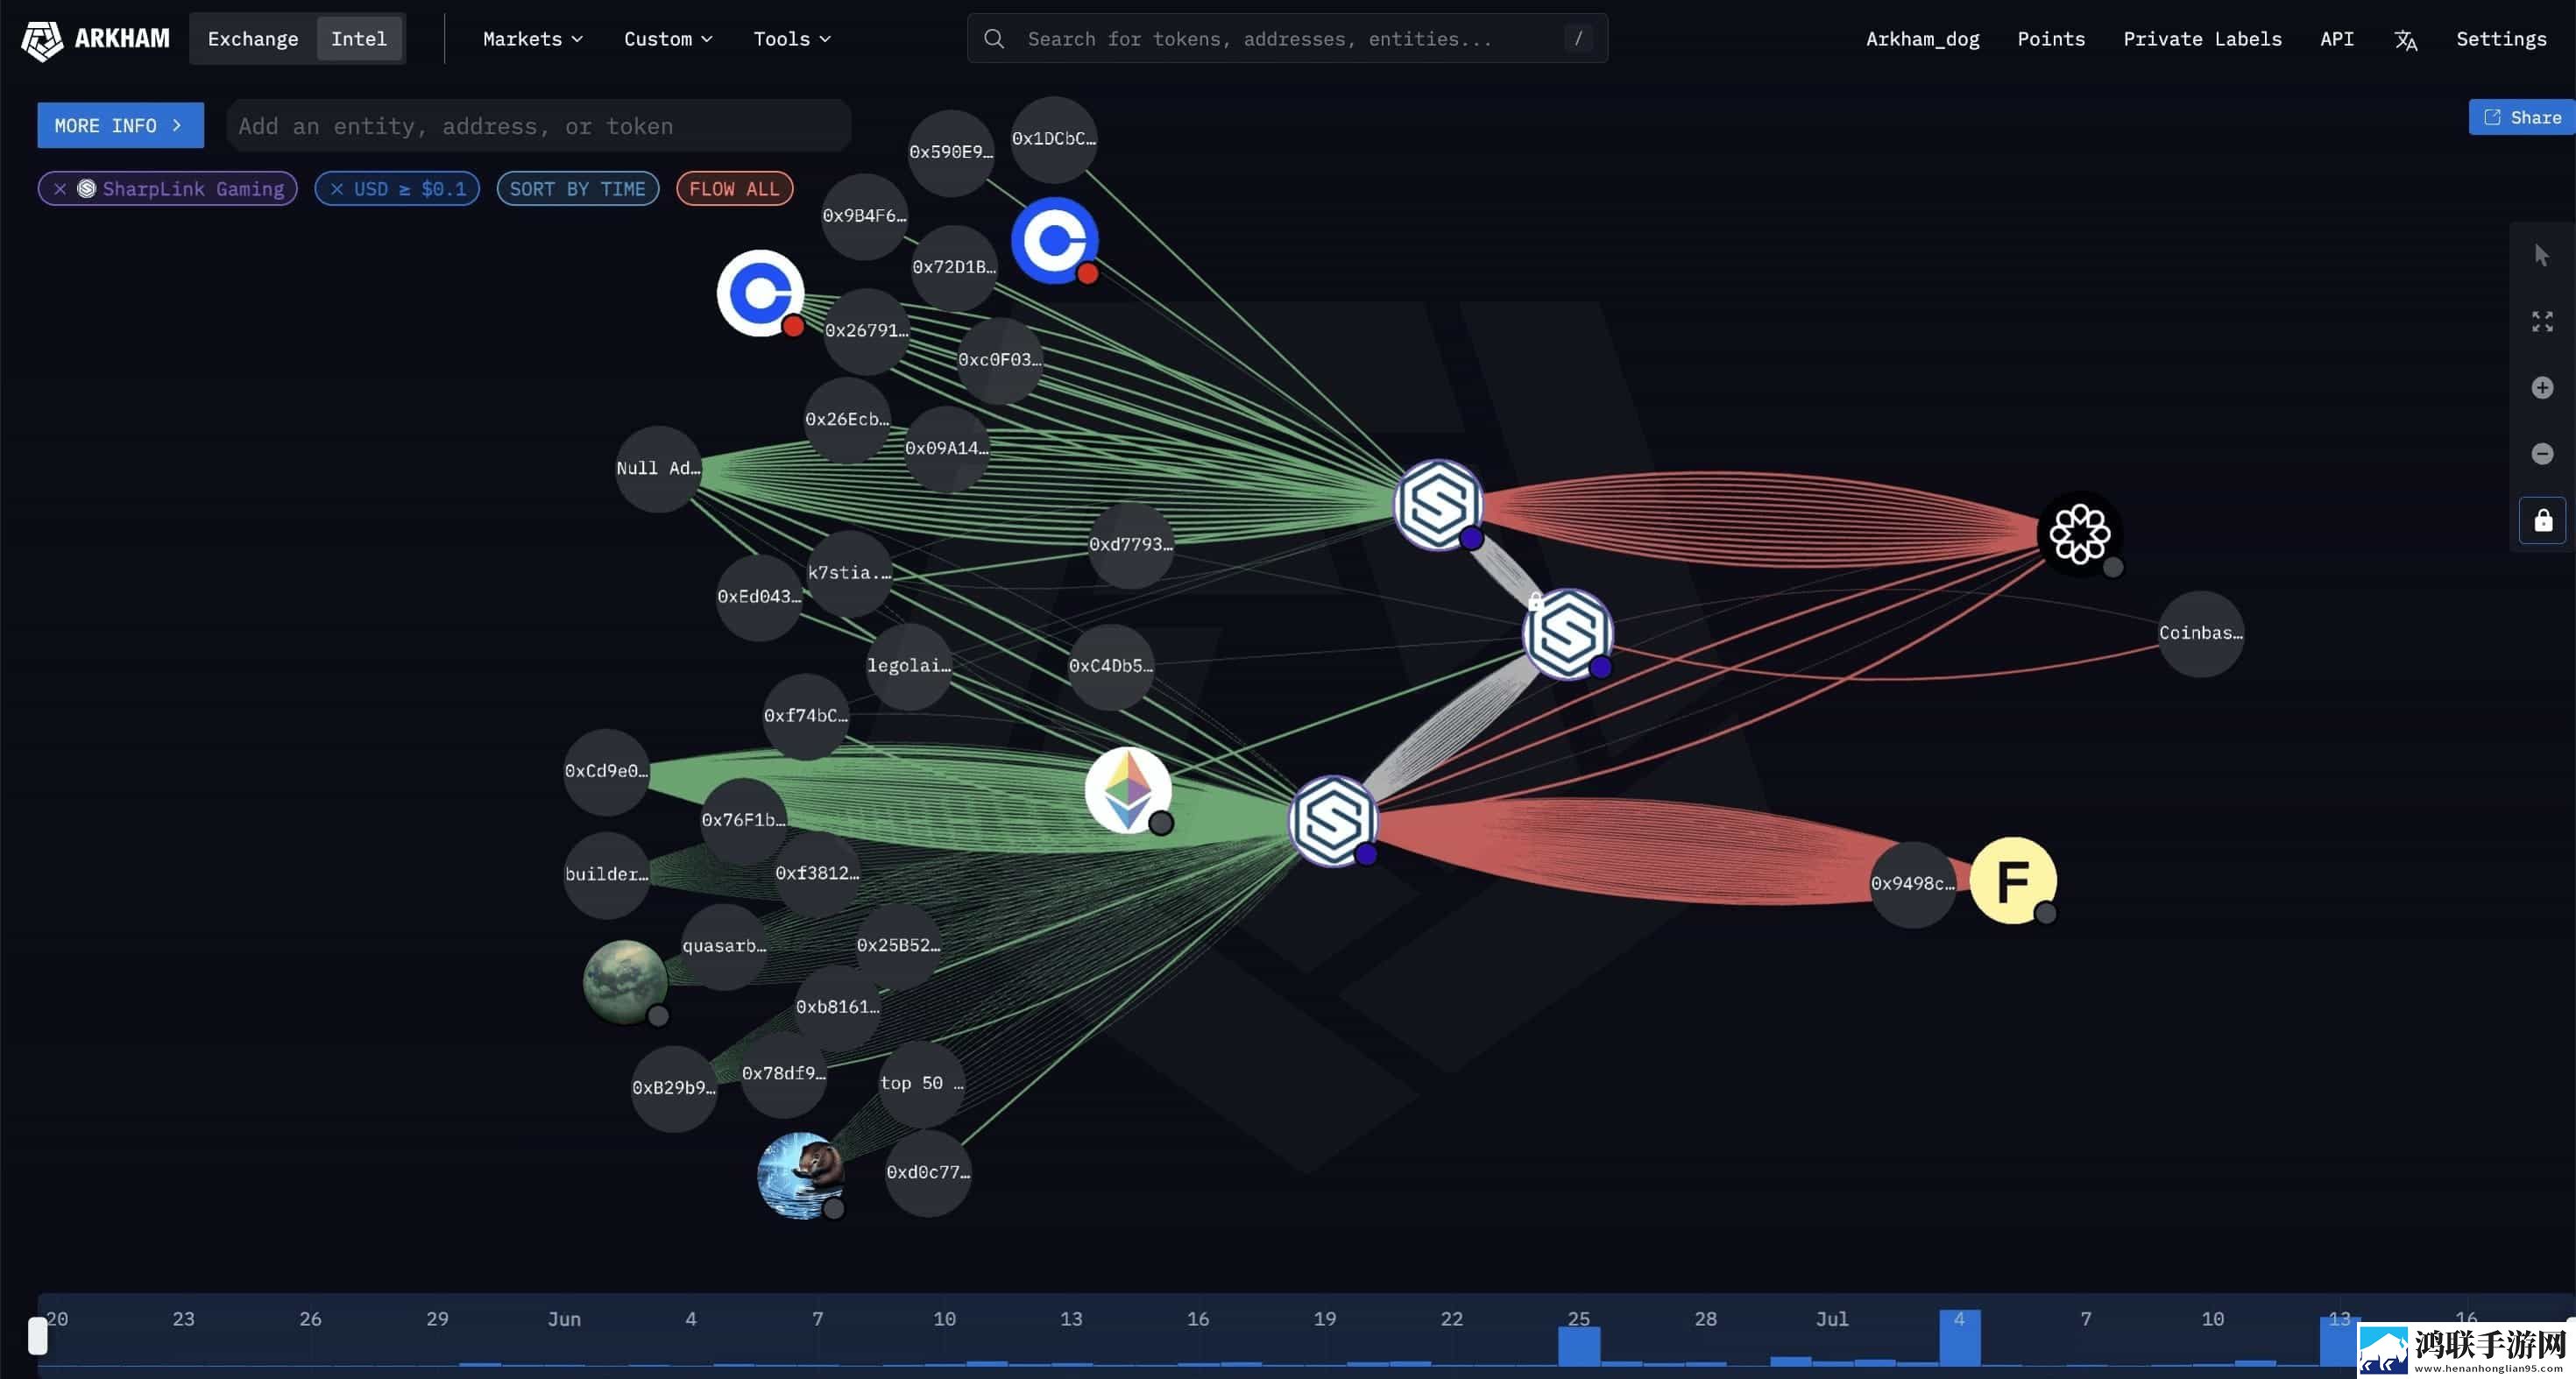Image resolution: width=2576 pixels, height=1379 pixels.
Task: Select the Fireblocks-style yellow F node
Action: click(2012, 880)
